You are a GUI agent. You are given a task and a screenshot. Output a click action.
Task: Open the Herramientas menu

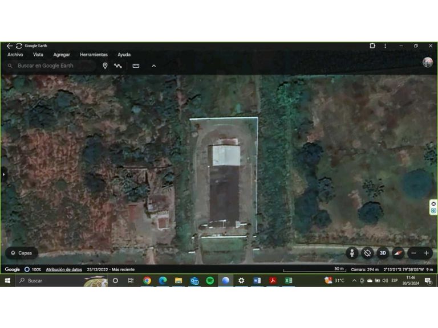[94, 55]
